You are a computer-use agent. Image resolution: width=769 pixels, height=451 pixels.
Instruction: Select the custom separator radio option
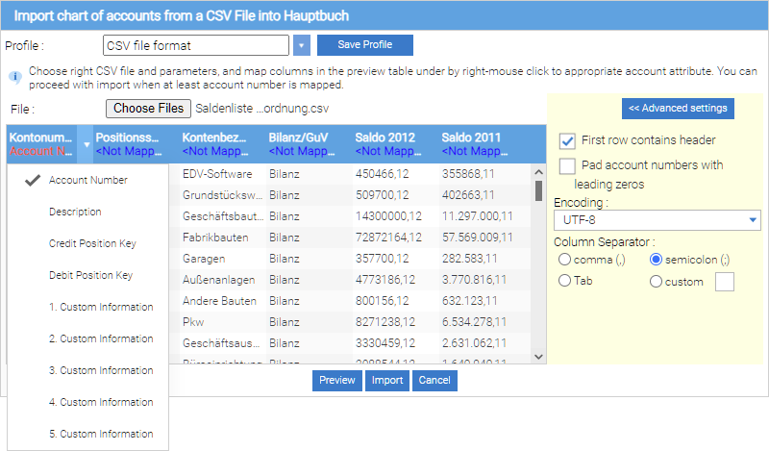(x=657, y=282)
